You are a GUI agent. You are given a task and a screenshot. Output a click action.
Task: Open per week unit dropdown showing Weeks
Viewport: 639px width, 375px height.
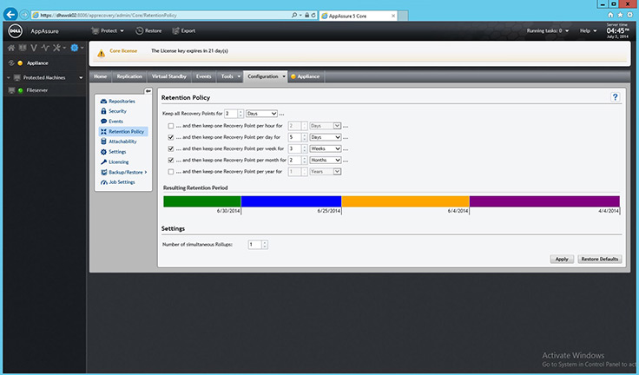pyautogui.click(x=326, y=148)
